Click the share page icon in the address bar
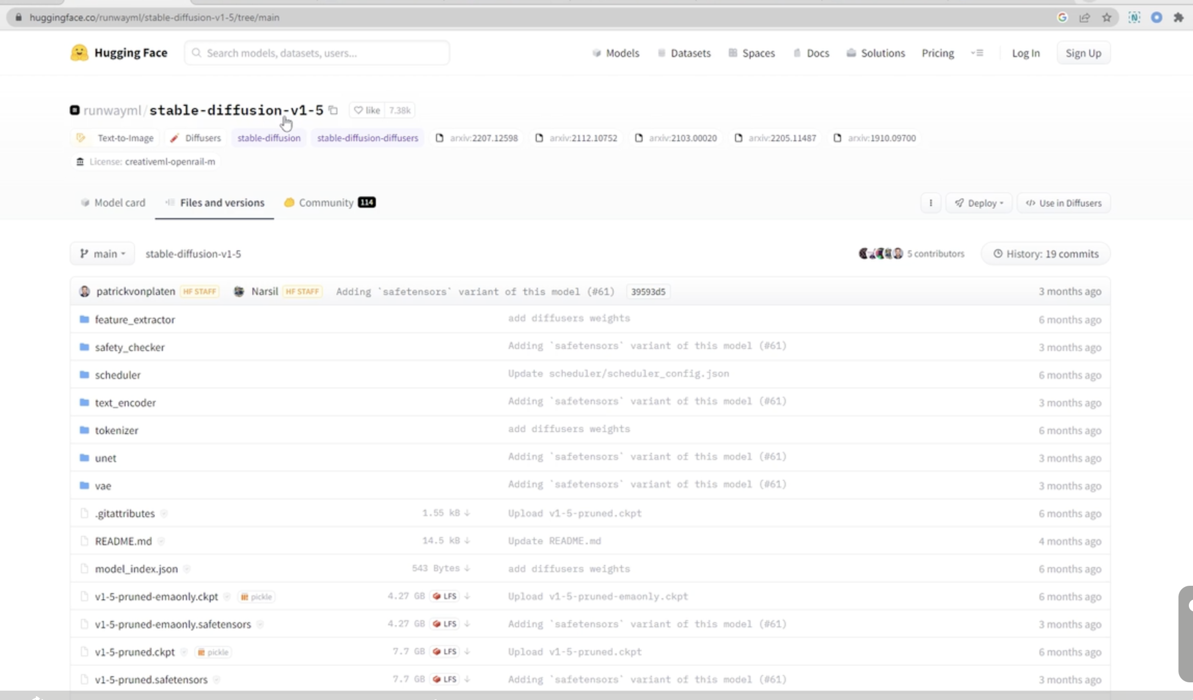 [x=1084, y=17]
